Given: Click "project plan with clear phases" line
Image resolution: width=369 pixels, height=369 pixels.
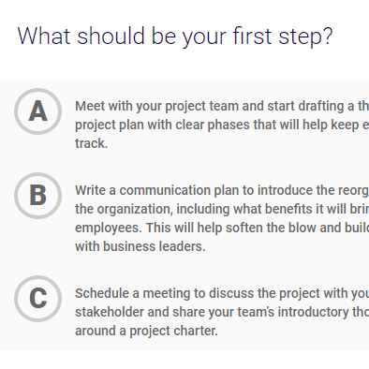Looking at the screenshot, I should 222,125.
